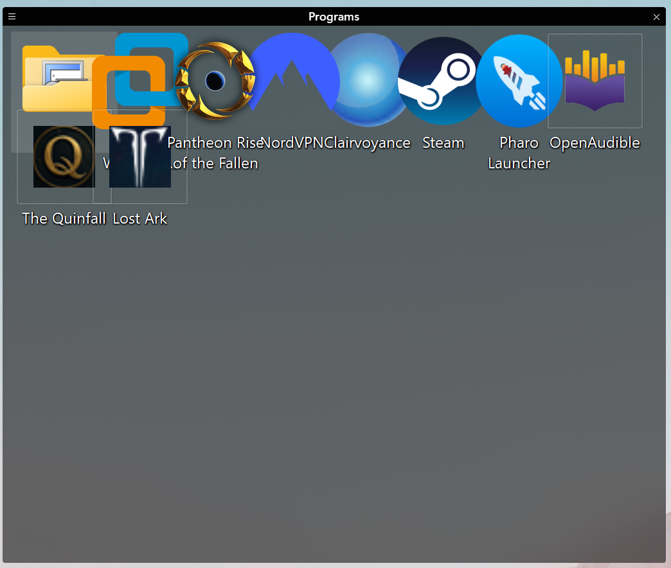Launch Pharo Launcher rocket icon

click(519, 81)
